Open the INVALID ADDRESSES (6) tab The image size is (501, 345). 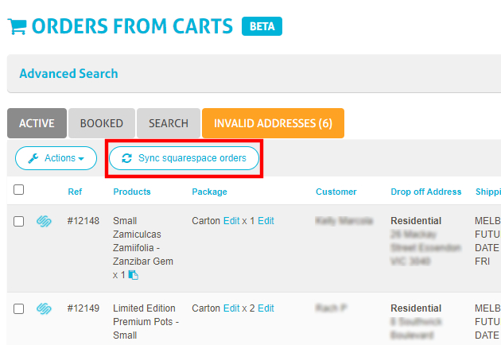coord(274,123)
